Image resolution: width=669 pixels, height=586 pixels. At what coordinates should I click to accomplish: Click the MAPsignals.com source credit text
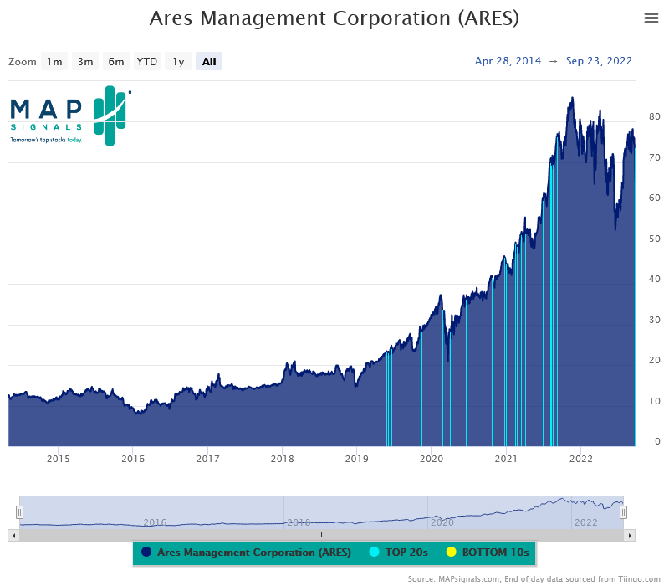[534, 579]
